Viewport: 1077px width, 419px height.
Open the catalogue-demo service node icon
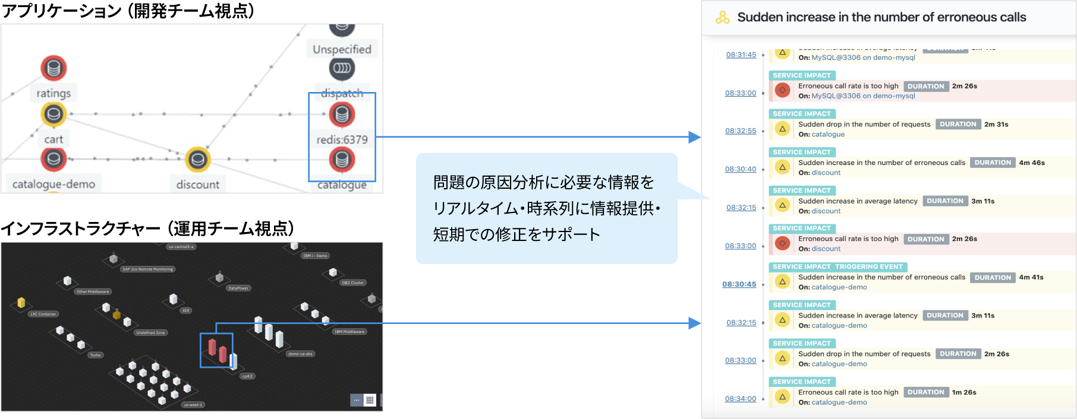(53, 159)
